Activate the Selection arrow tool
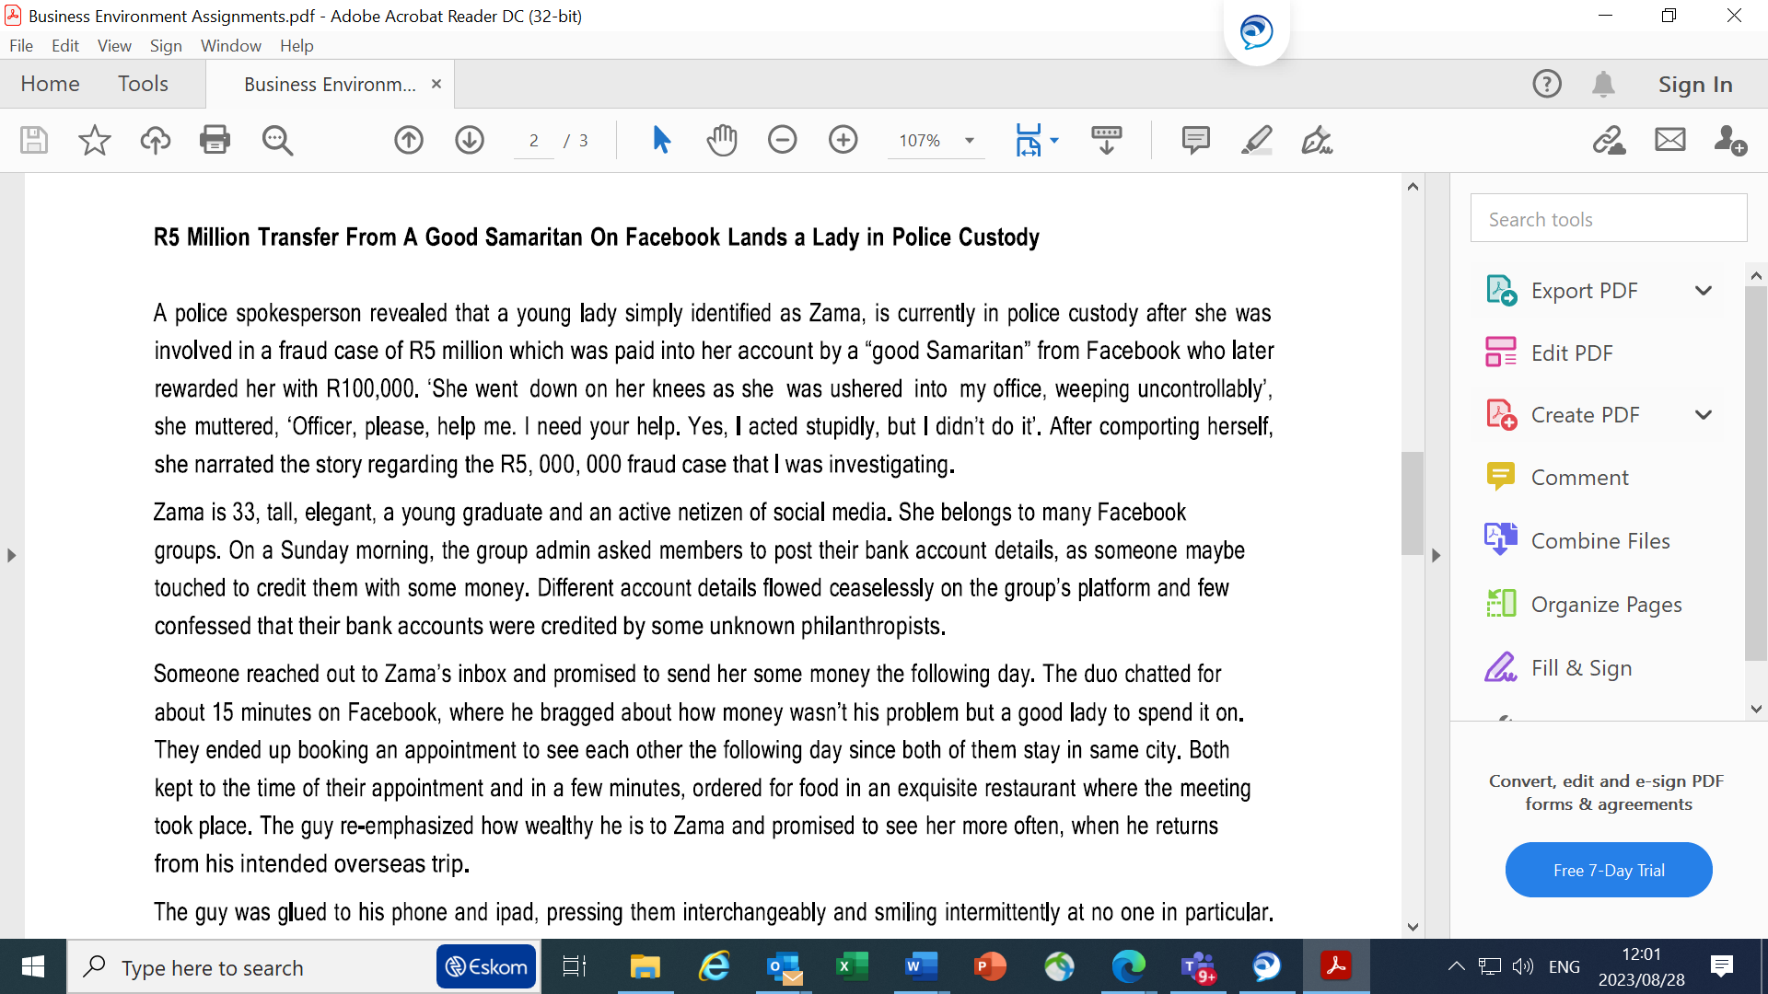 661,140
